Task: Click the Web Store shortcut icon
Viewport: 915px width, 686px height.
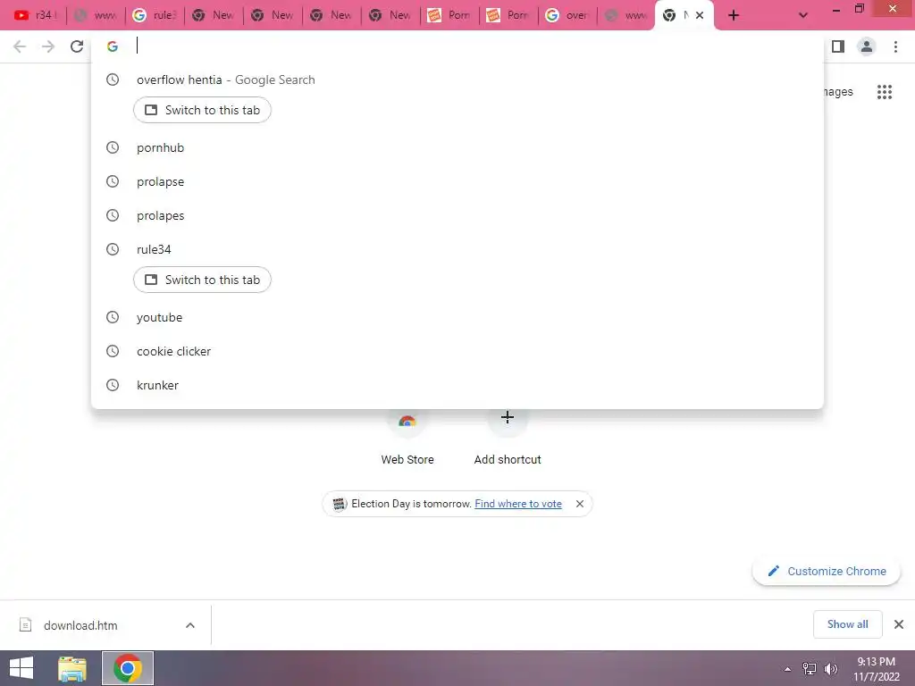Action: click(407, 422)
